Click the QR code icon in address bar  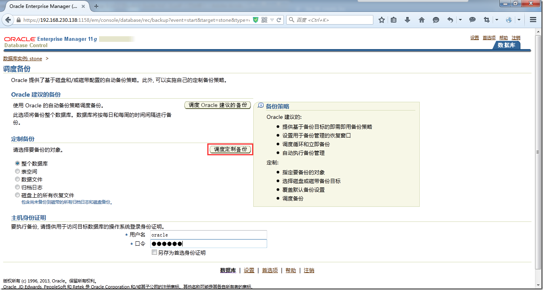pos(264,20)
